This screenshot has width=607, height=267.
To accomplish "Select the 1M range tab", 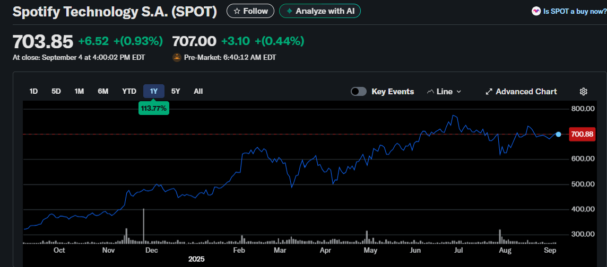I will (x=79, y=91).
